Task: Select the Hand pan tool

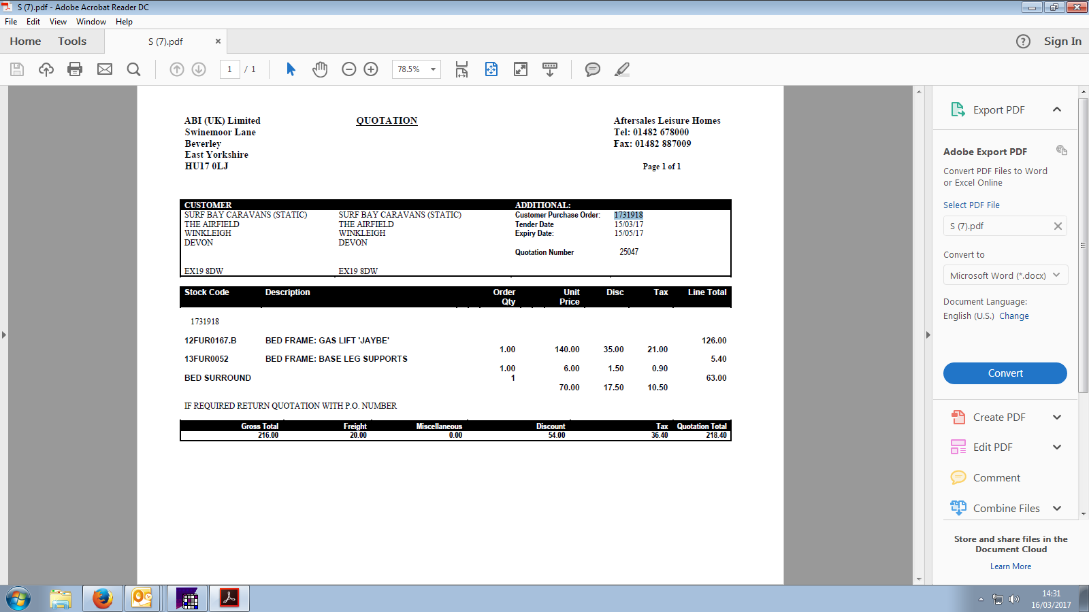Action: click(320, 69)
